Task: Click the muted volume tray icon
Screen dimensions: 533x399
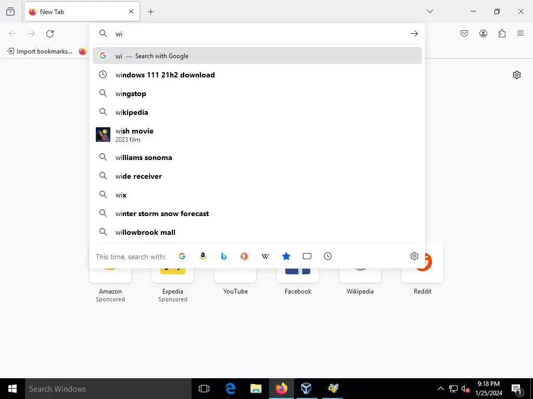Action: click(465, 389)
